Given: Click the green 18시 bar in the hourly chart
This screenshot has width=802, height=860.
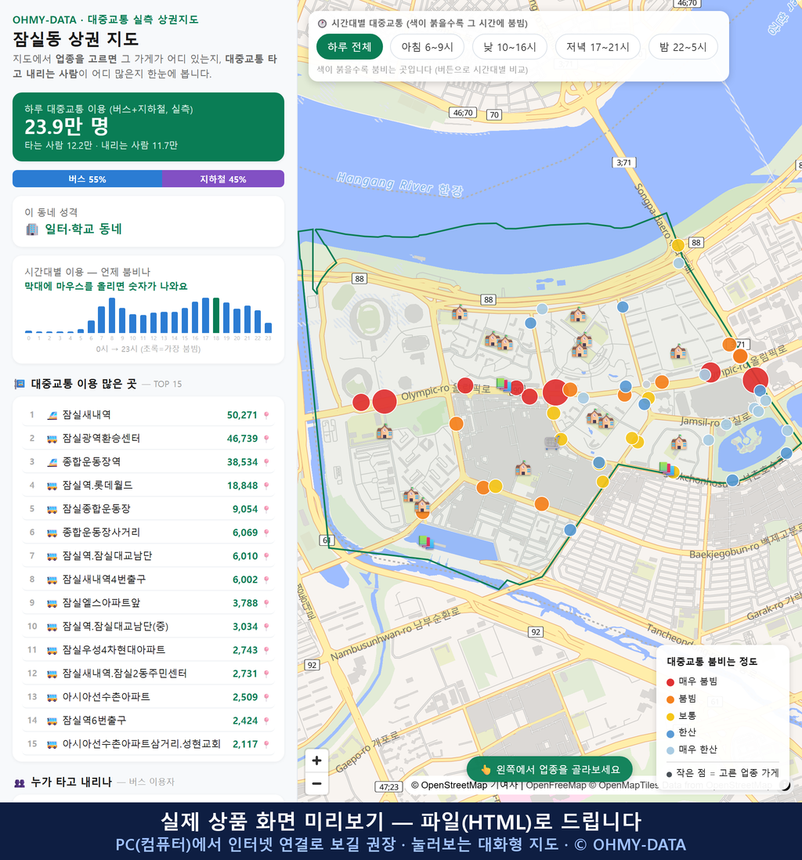Looking at the screenshot, I should 216,316.
